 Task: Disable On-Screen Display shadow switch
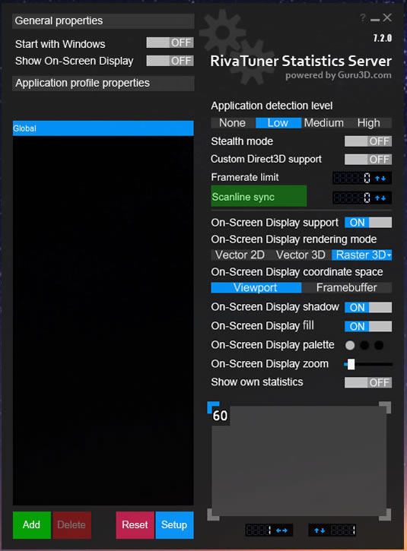[x=368, y=308]
